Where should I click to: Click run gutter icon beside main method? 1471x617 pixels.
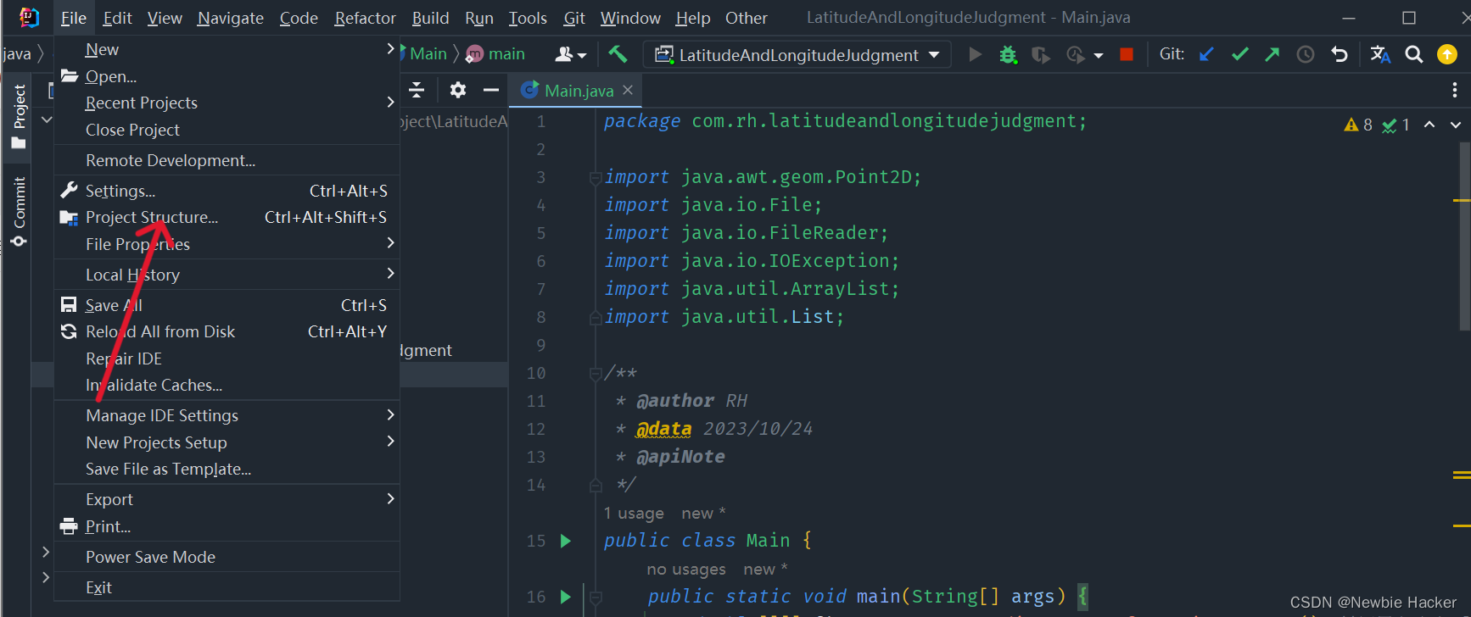[566, 597]
